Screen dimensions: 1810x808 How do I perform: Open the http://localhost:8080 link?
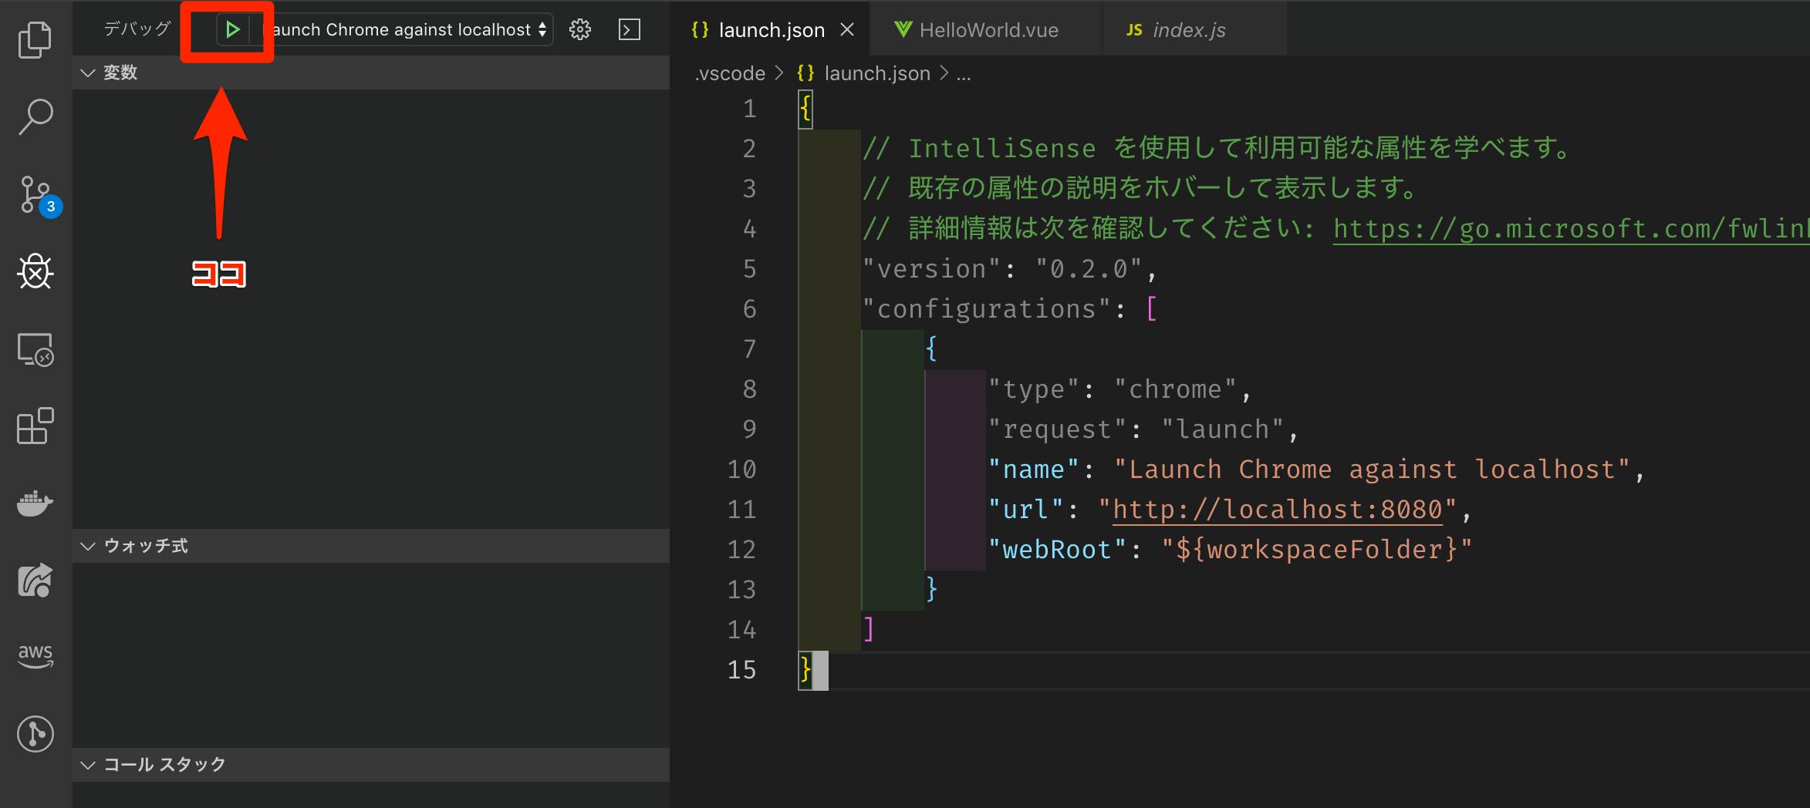pyautogui.click(x=1277, y=509)
